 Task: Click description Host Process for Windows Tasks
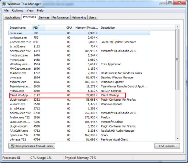pyautogui.click(x=121, y=73)
